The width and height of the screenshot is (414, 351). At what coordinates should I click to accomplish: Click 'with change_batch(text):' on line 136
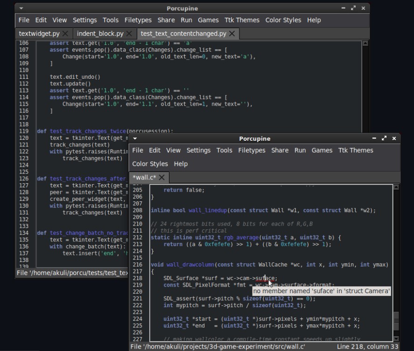(88, 247)
